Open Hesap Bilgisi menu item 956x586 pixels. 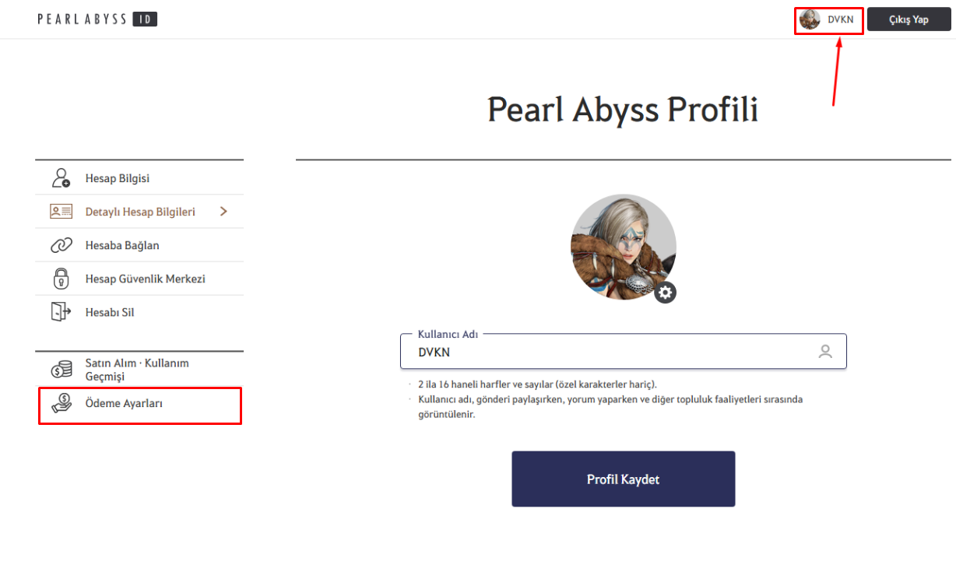(139, 178)
